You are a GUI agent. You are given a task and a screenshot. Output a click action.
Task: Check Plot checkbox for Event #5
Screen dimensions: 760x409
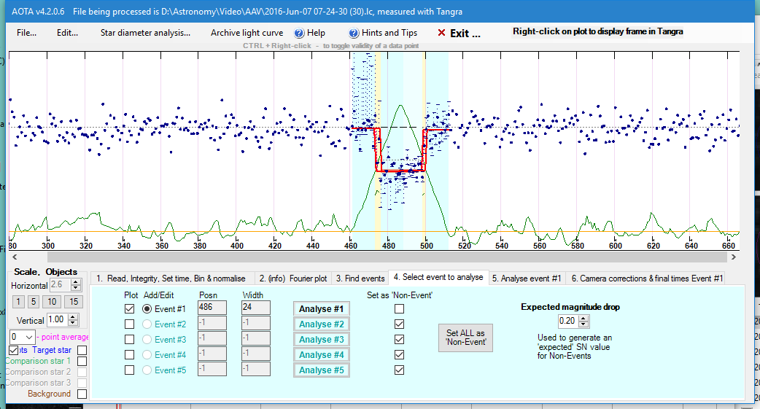coord(129,370)
